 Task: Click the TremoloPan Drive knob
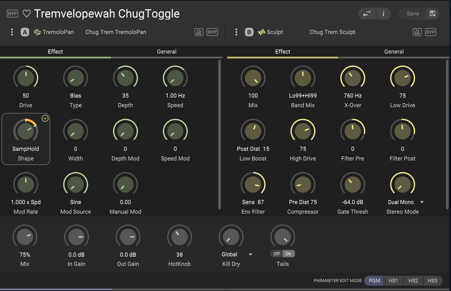tap(26, 78)
